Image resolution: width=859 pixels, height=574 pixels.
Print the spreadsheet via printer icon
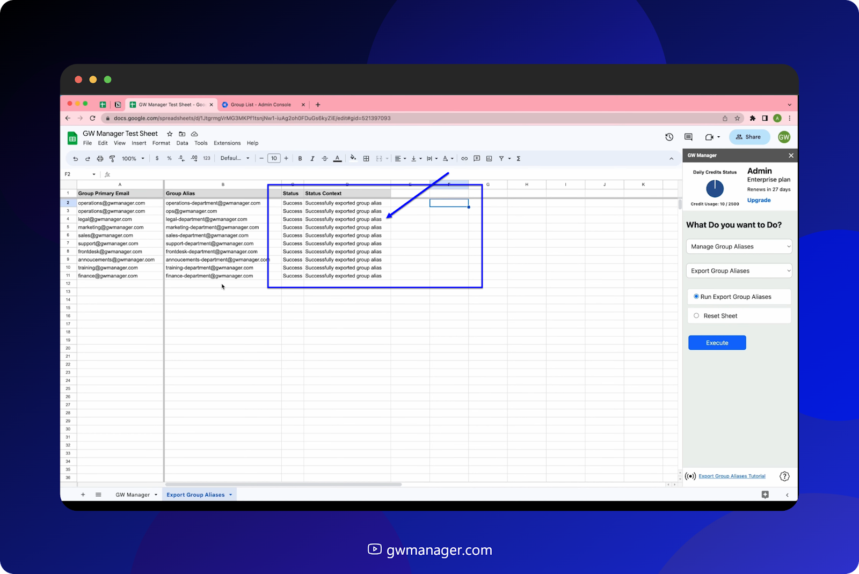pyautogui.click(x=100, y=159)
